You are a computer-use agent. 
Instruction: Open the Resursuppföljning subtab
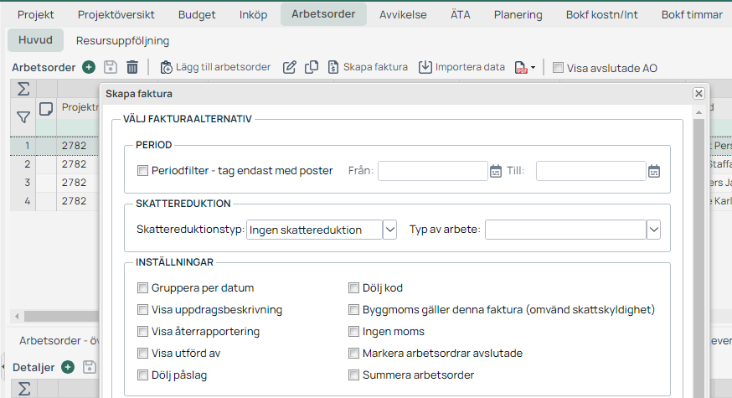[x=122, y=40]
